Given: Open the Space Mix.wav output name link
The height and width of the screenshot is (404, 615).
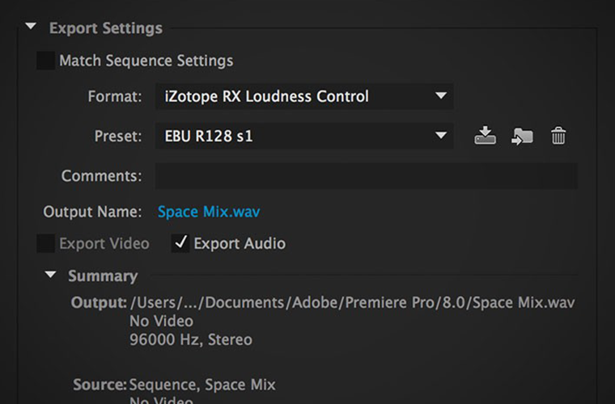Looking at the screenshot, I should [209, 212].
